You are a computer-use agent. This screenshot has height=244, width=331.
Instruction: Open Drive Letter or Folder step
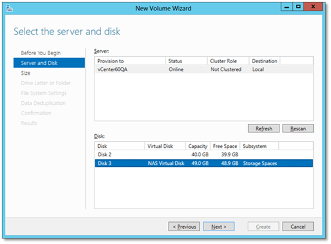coord(45,83)
